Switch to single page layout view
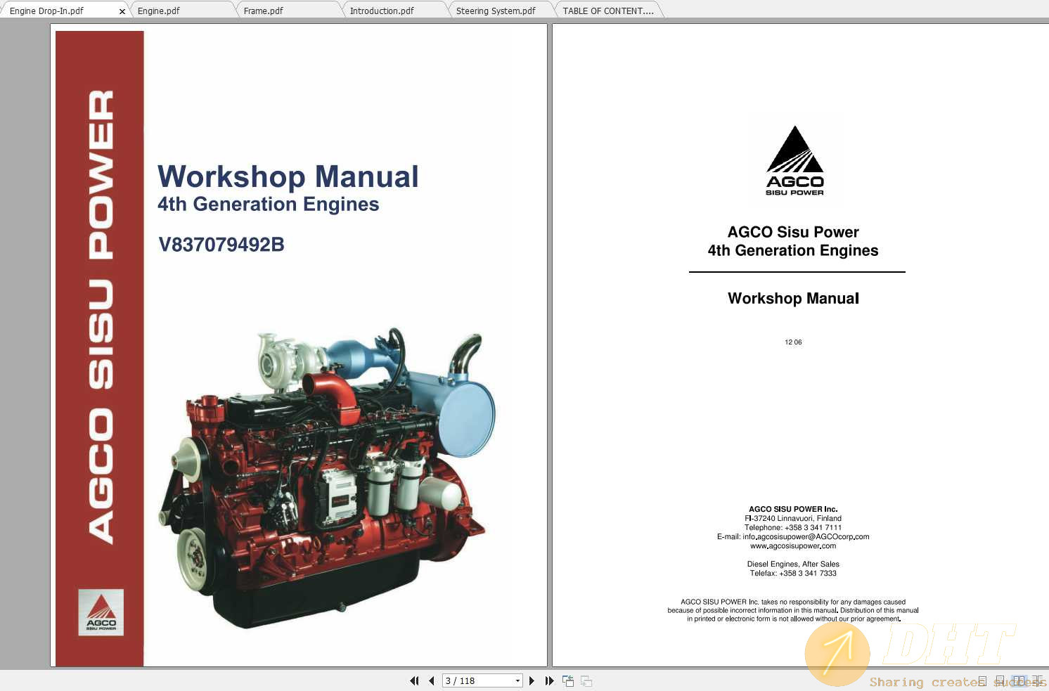Screen dimensions: 1049x691 pyautogui.click(x=982, y=681)
